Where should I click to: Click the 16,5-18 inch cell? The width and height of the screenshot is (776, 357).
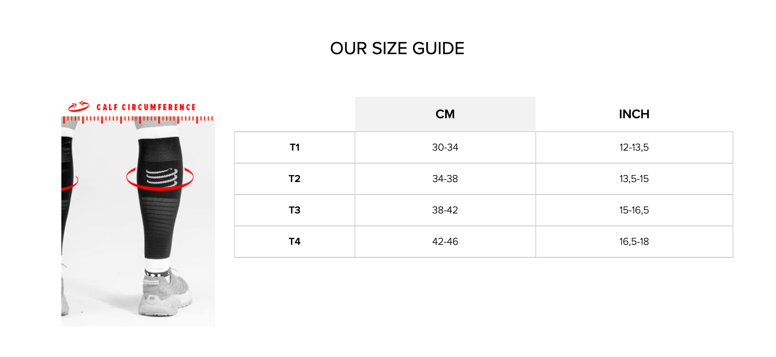(634, 242)
